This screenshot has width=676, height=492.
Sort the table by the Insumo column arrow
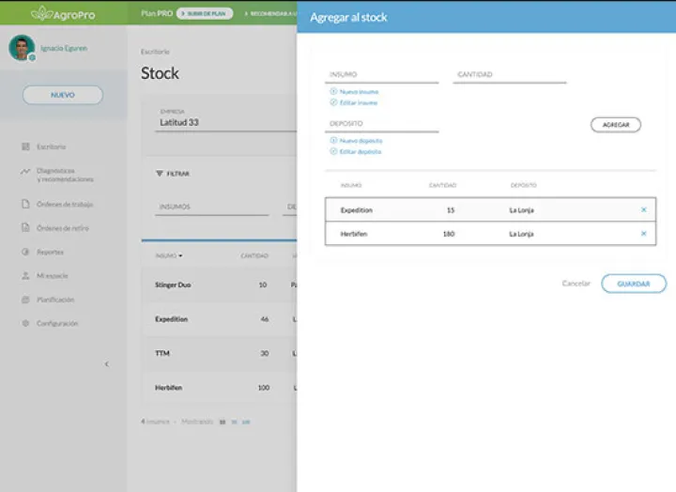click(x=180, y=255)
